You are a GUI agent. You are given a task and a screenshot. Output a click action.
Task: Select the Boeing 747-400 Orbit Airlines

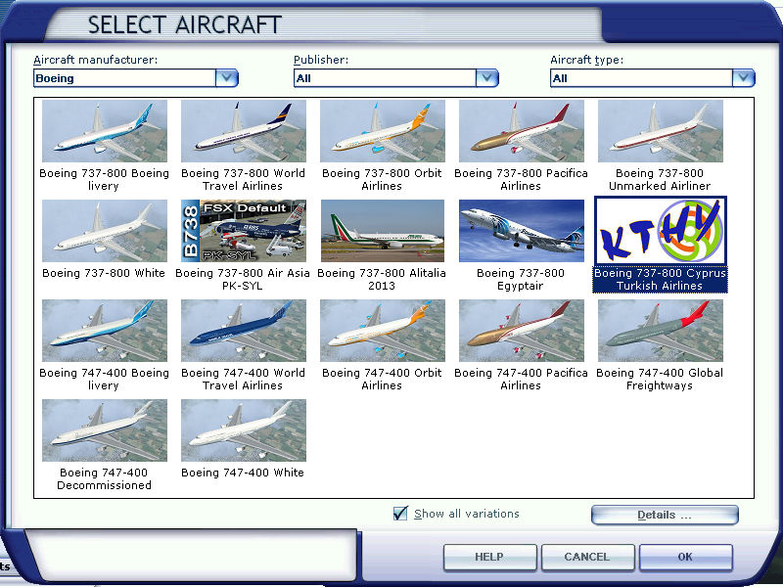click(383, 332)
